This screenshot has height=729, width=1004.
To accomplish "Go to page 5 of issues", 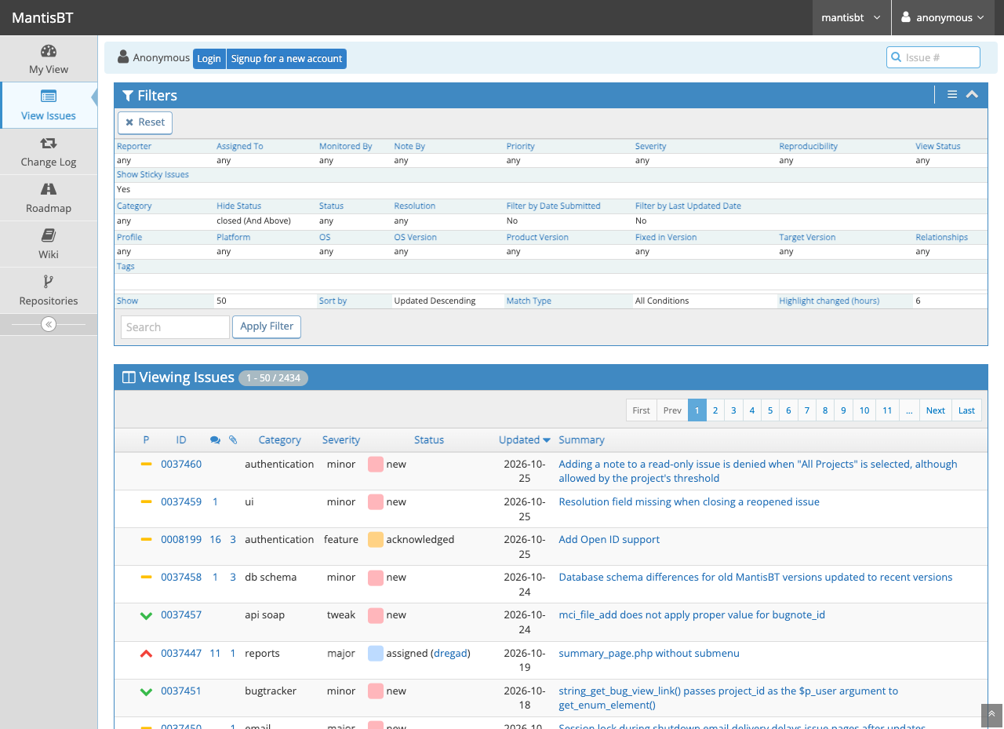I will pos(770,410).
